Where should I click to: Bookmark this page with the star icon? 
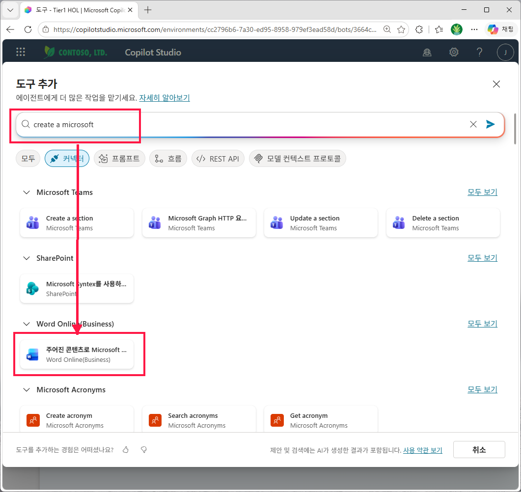(401, 29)
